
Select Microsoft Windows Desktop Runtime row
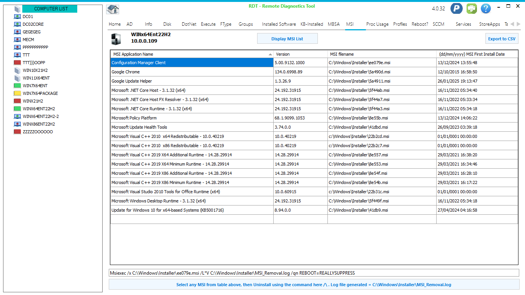coord(314,201)
